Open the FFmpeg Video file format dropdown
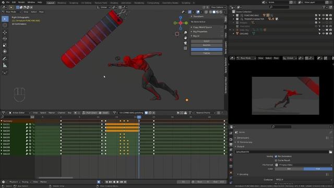334x188 pixels. (x=304, y=165)
